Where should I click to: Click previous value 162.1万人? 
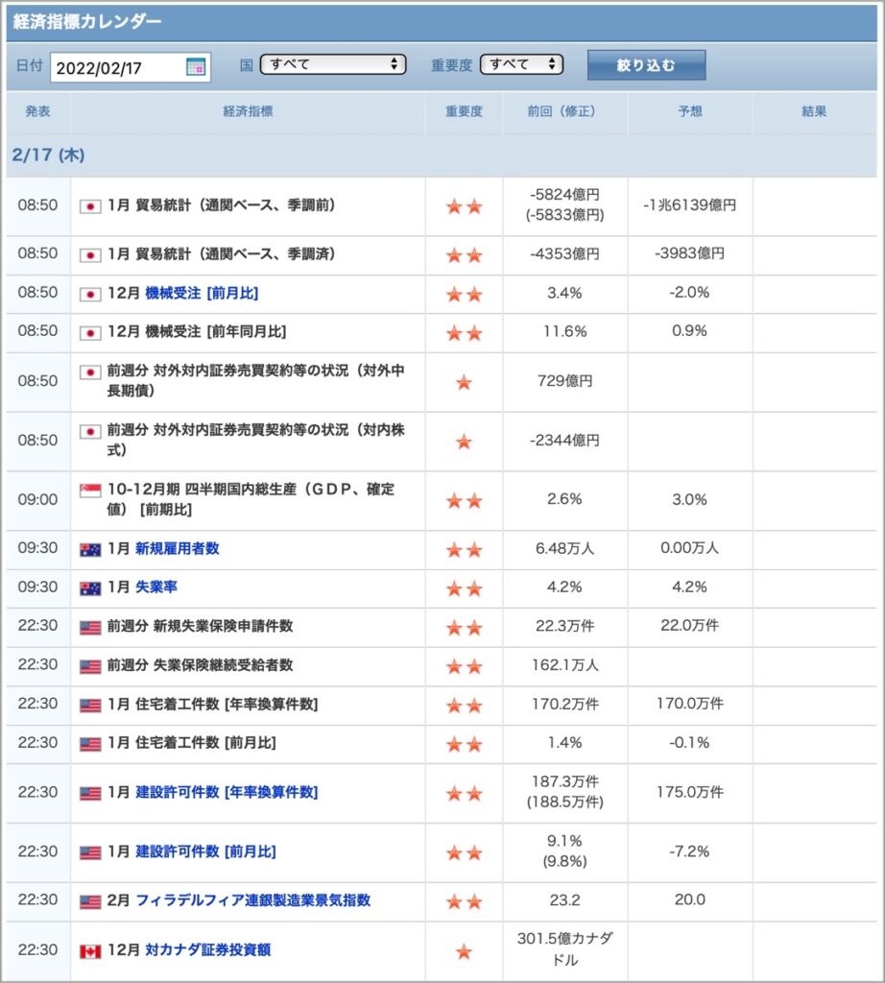[564, 665]
